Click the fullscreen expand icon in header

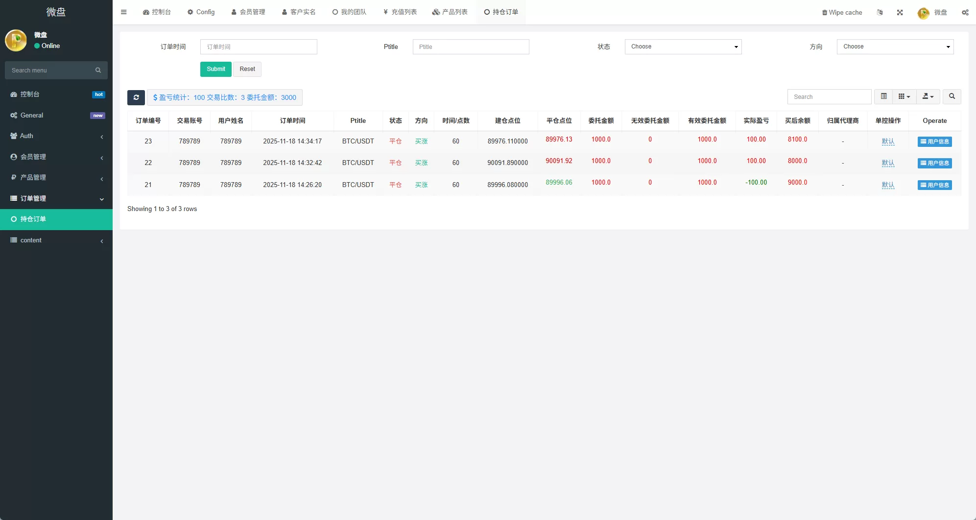tap(900, 13)
